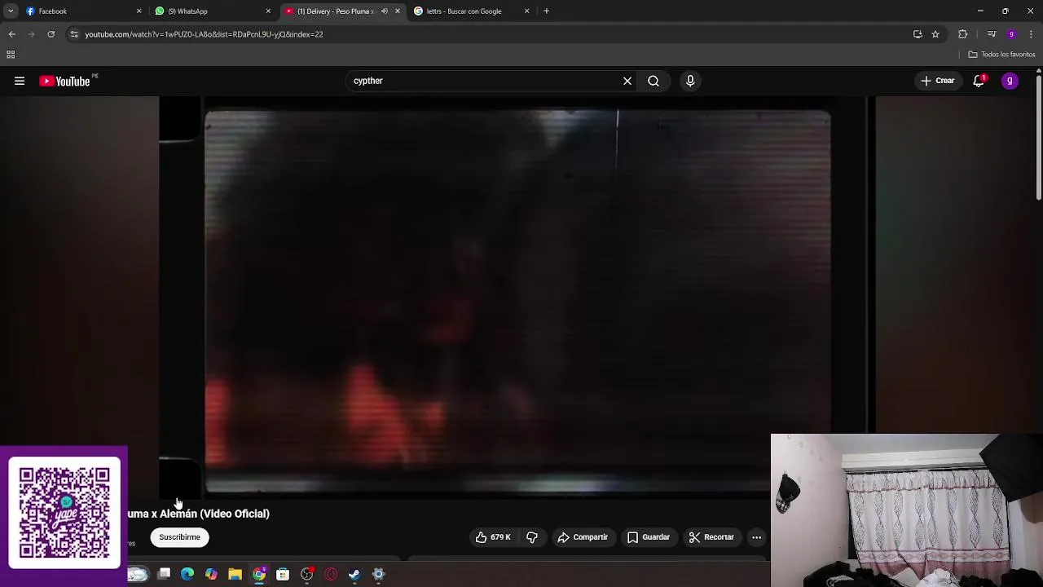
Task: Open File Explorer from taskbar
Action: point(235,574)
